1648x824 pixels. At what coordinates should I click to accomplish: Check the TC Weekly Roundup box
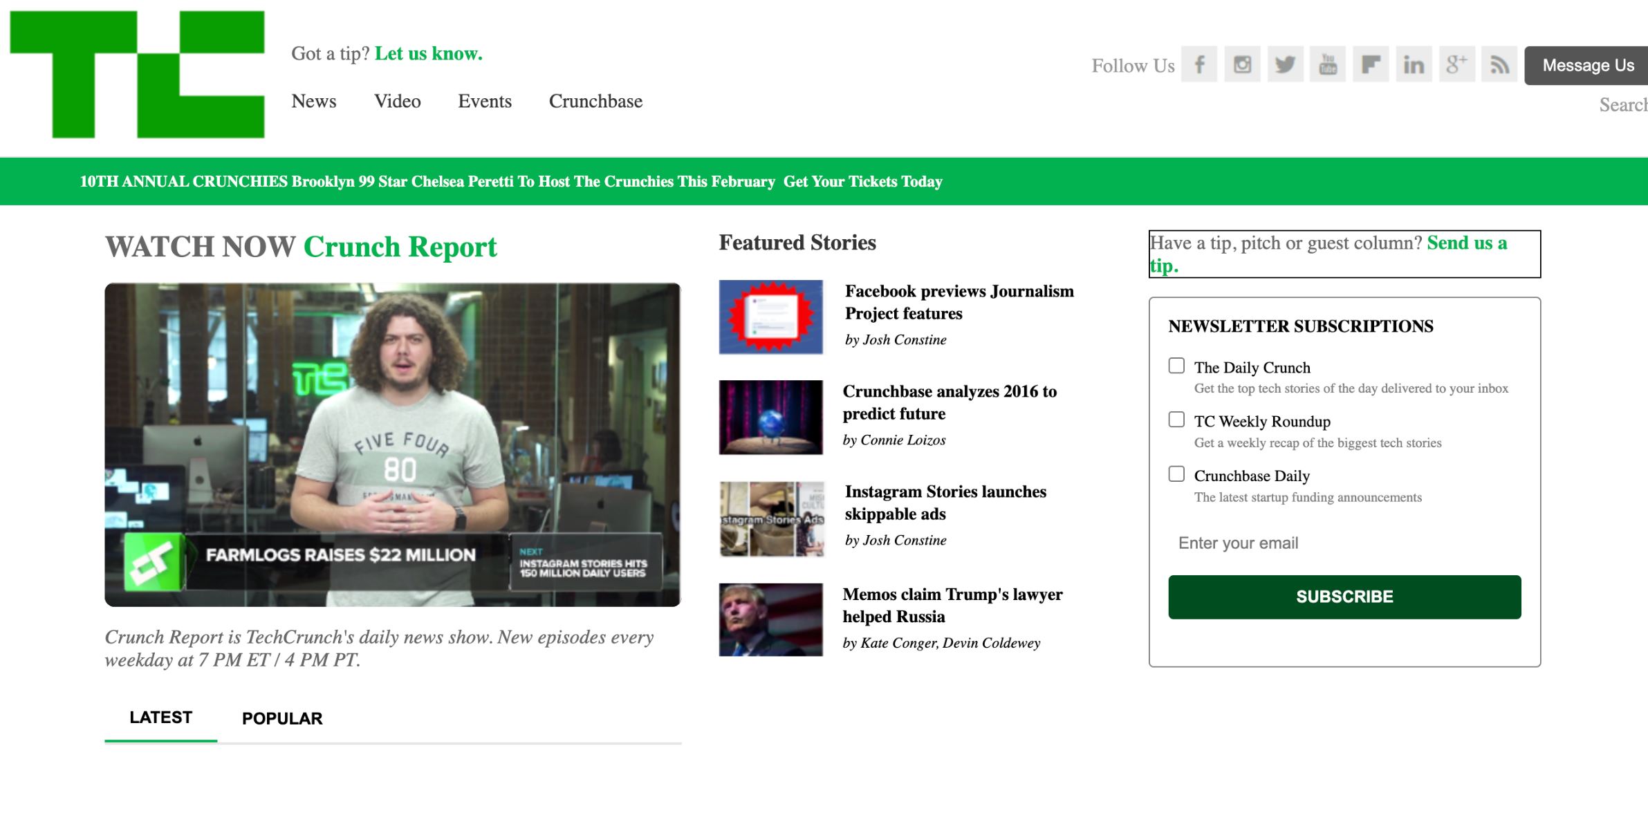pos(1176,420)
